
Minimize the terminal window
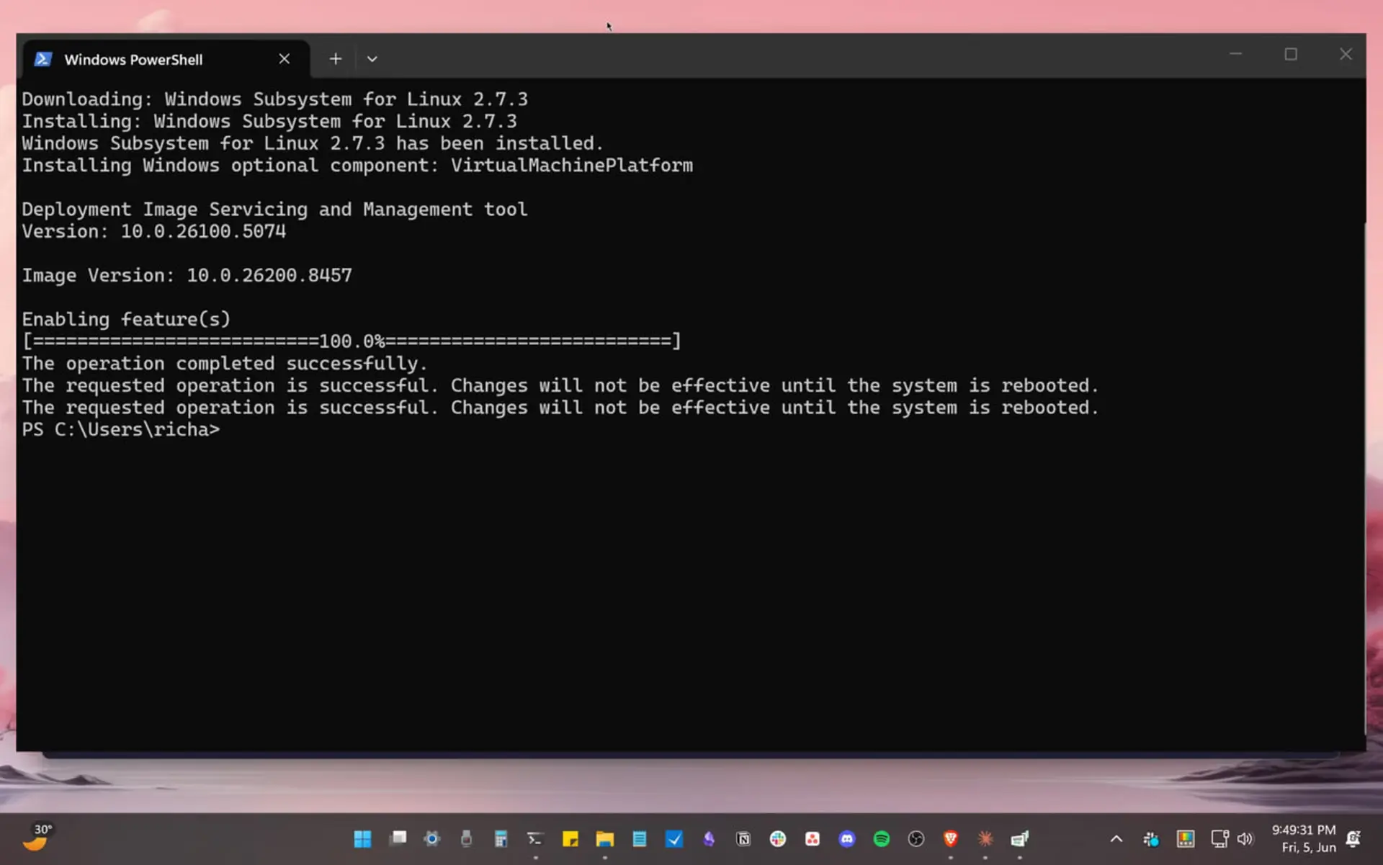point(1235,54)
